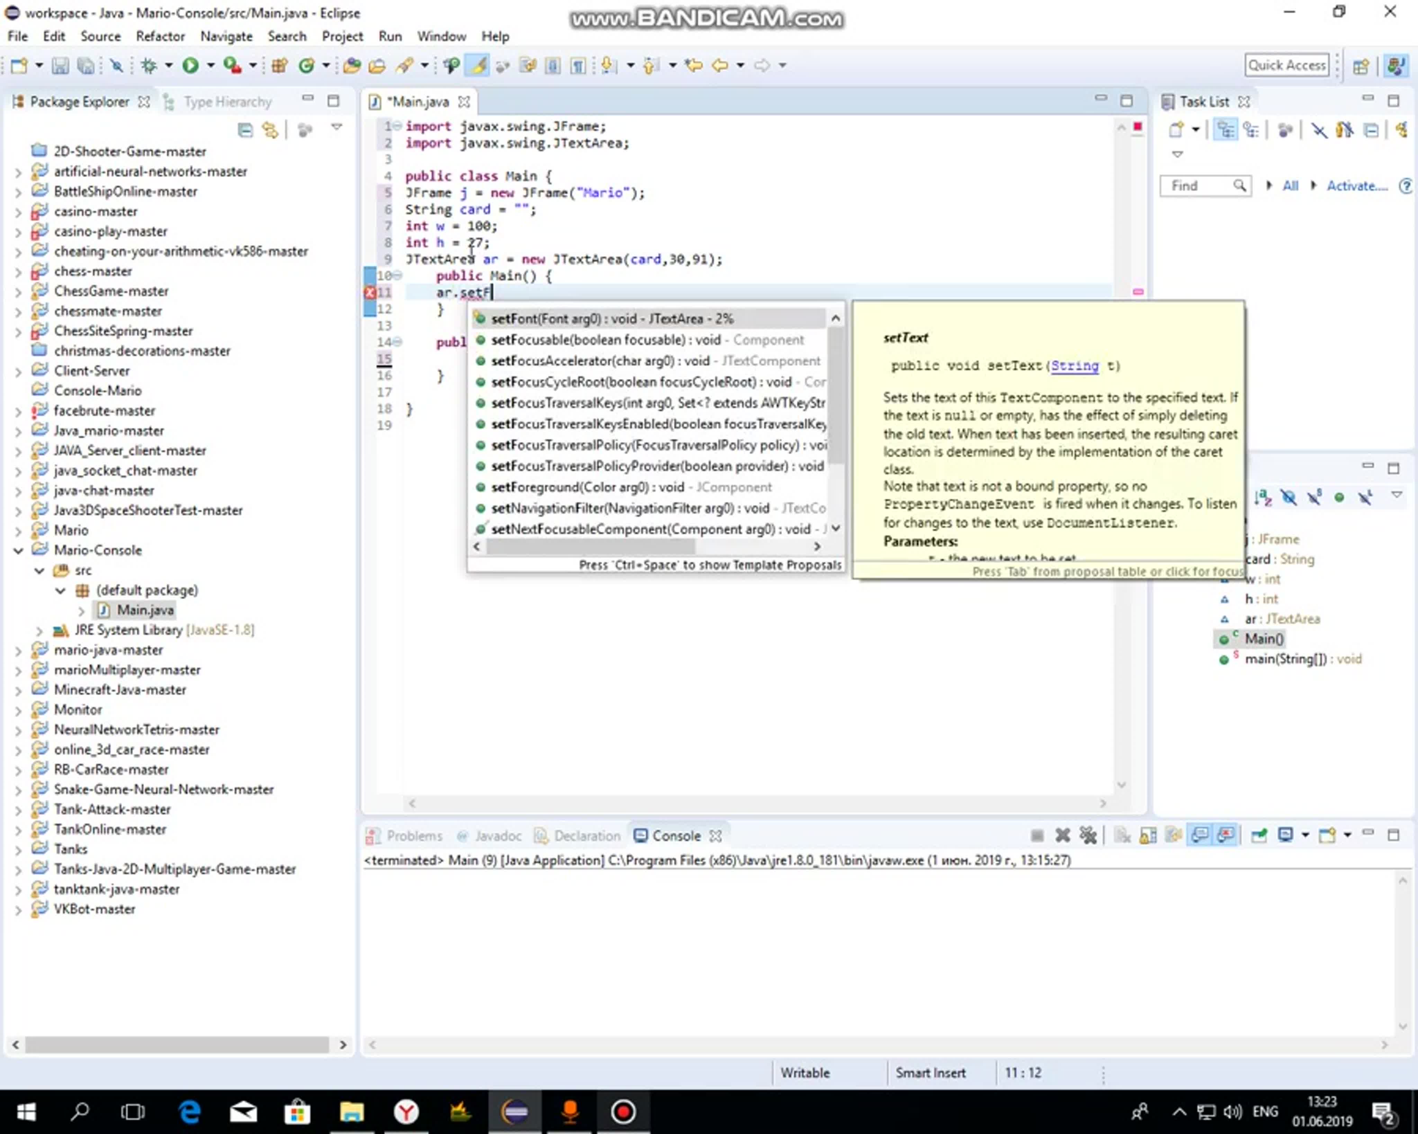Open the Debug button dropdown arrow
Screen dimensions: 1418x1134
pos(168,65)
